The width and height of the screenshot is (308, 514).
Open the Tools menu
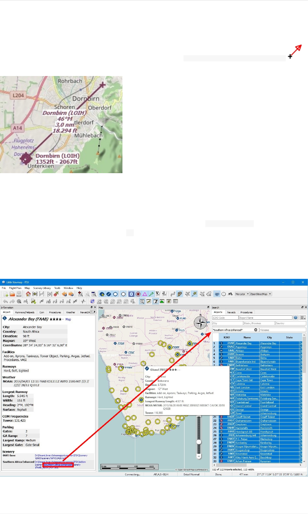tap(57, 288)
